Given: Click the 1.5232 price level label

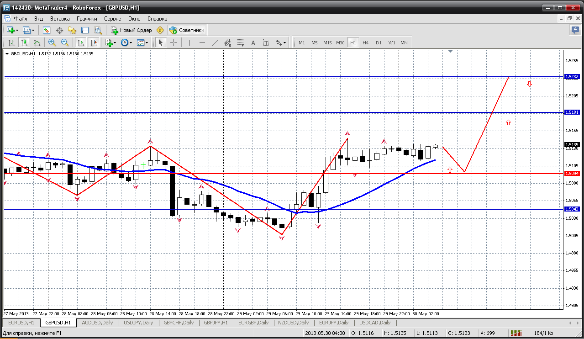Looking at the screenshot, I should click(x=572, y=77).
